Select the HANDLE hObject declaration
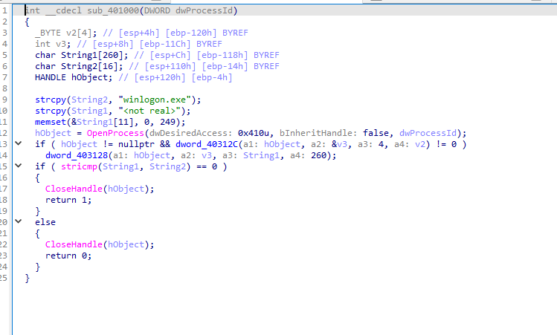This screenshot has height=335, width=557. [x=74, y=77]
